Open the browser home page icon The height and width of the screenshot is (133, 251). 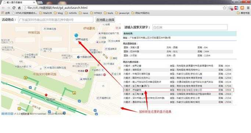[19, 8]
